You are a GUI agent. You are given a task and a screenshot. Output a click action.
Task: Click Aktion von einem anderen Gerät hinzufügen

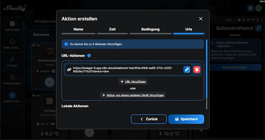click(133, 95)
